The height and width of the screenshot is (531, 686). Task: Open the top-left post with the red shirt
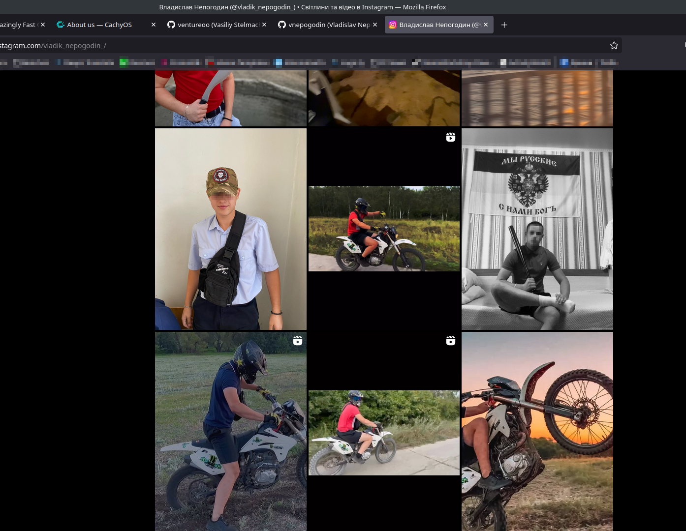pyautogui.click(x=230, y=98)
